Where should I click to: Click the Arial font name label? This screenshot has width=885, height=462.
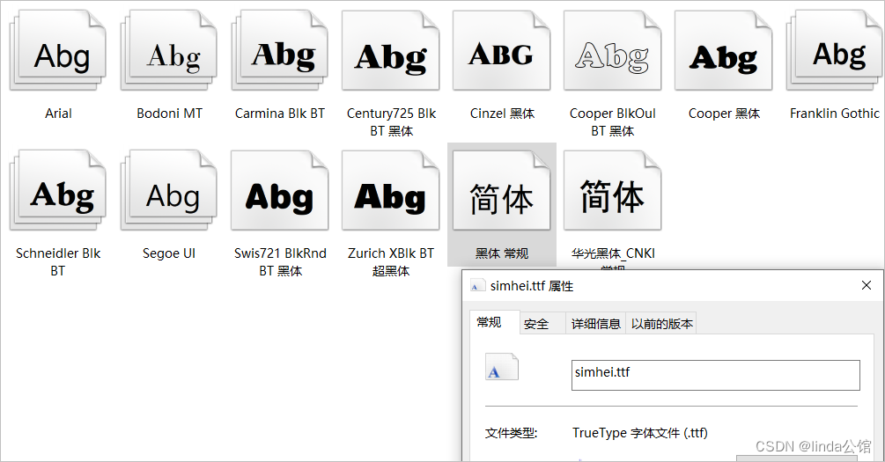click(58, 114)
